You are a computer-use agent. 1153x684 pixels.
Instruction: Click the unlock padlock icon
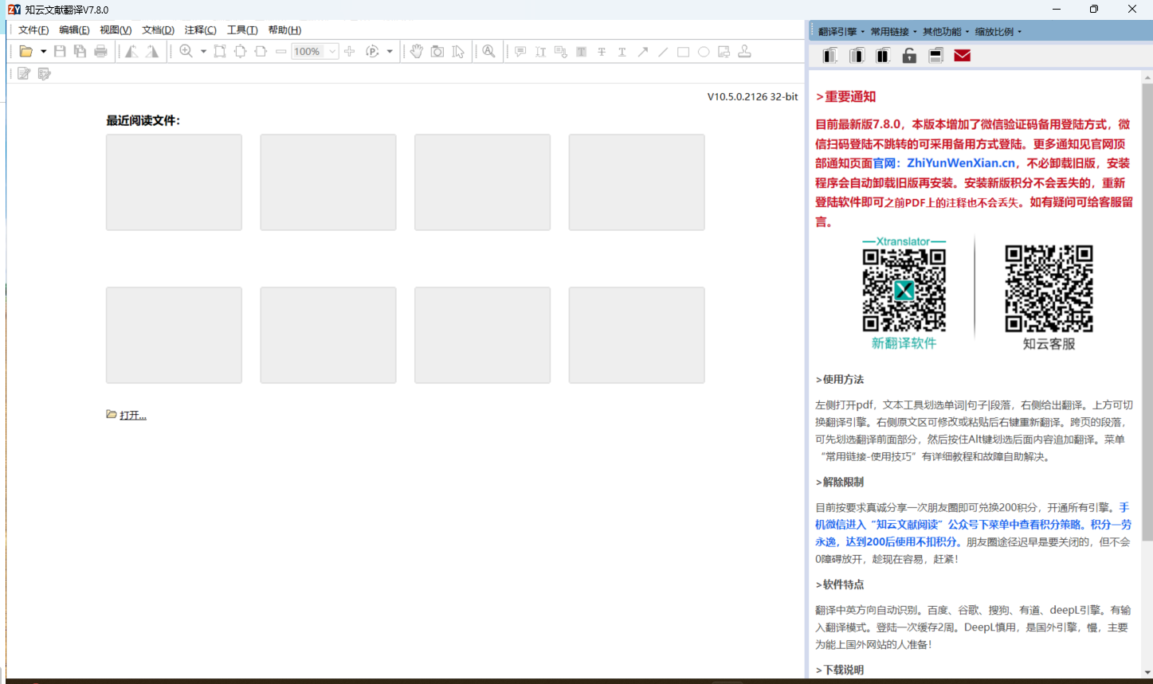click(x=909, y=56)
